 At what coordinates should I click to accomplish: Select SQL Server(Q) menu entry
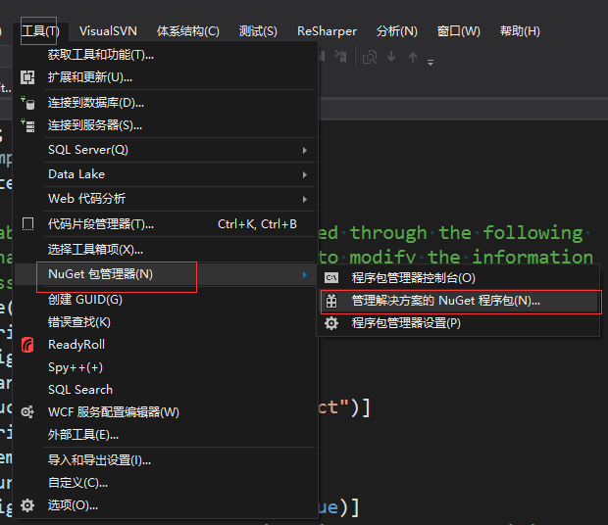point(165,150)
